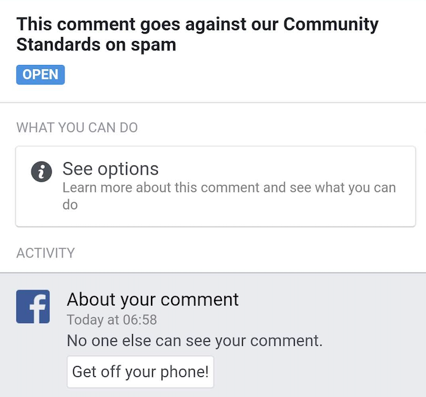Click the Facebook logo icon
The image size is (426, 397).
pos(34,307)
